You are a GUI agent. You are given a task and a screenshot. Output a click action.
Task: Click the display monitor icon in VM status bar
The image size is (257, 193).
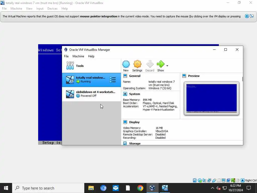click(x=223, y=180)
